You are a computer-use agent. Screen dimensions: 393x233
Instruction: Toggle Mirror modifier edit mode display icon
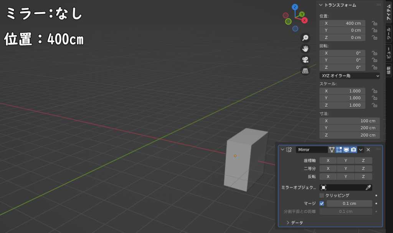click(339, 150)
